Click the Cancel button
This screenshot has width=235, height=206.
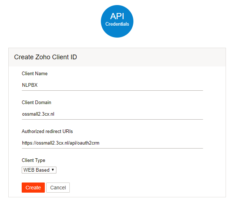(x=58, y=188)
